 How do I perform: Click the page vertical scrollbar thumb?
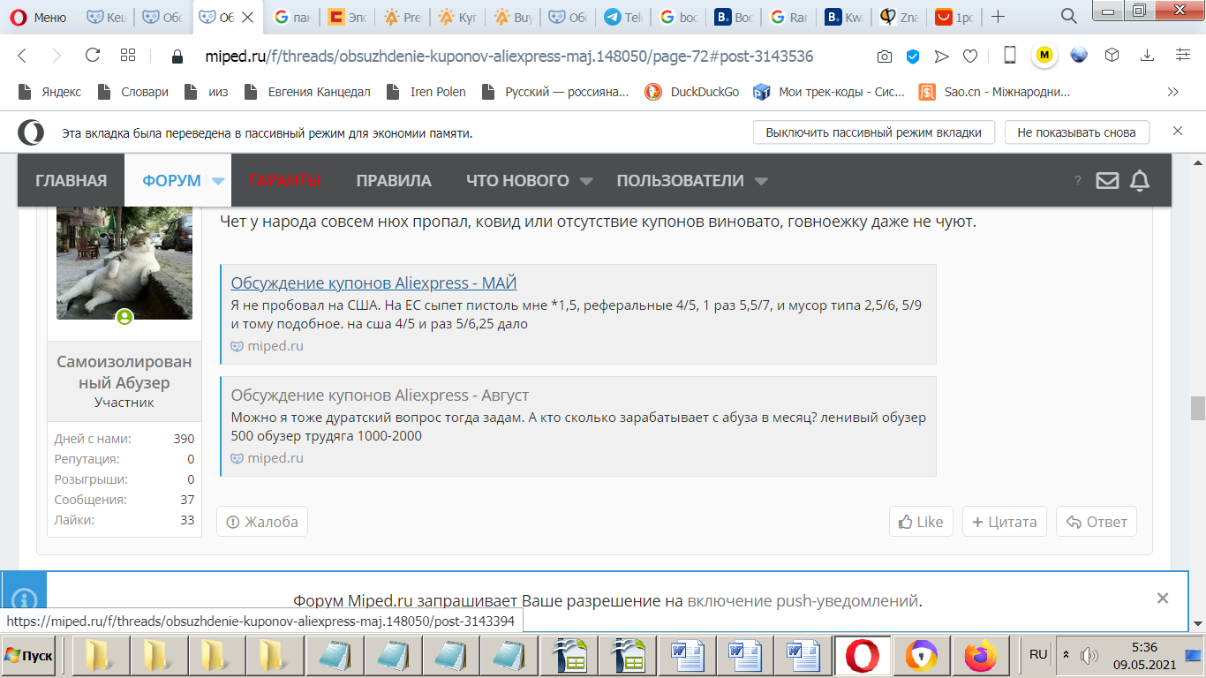[x=1198, y=408]
